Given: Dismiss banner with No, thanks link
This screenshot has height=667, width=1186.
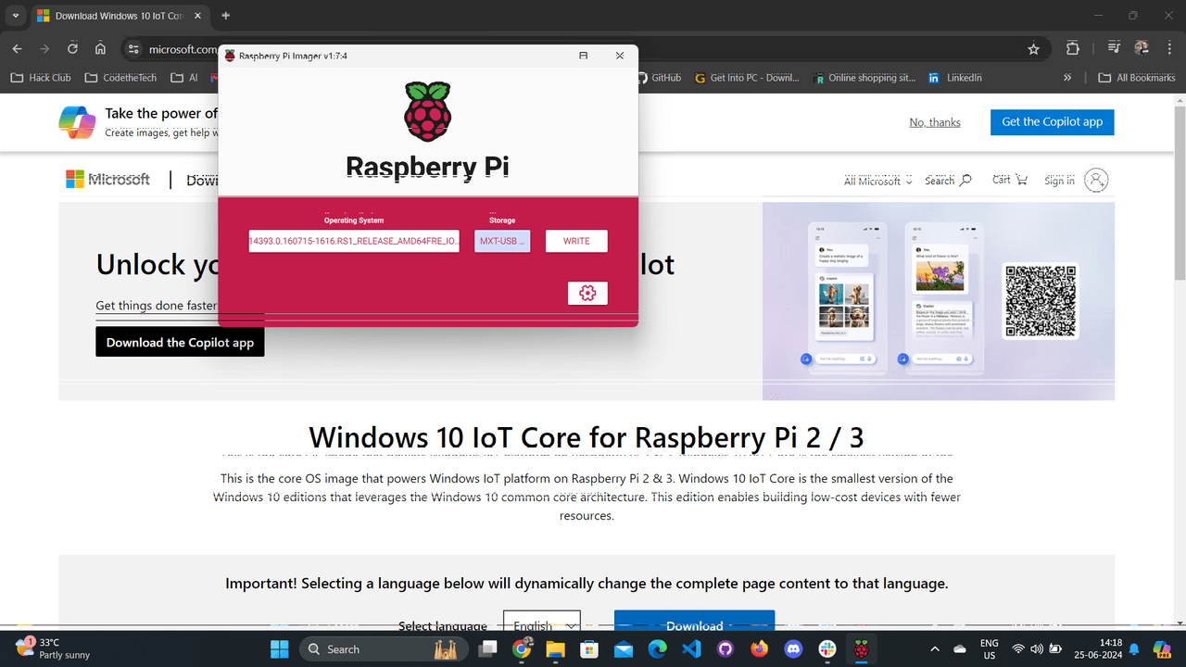Looking at the screenshot, I should click(934, 122).
